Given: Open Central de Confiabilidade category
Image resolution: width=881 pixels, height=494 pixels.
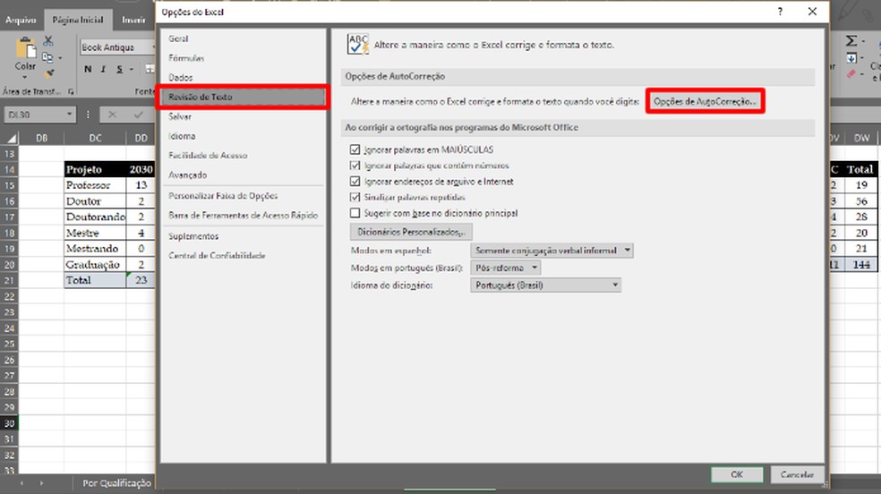Looking at the screenshot, I should [x=243, y=255].
